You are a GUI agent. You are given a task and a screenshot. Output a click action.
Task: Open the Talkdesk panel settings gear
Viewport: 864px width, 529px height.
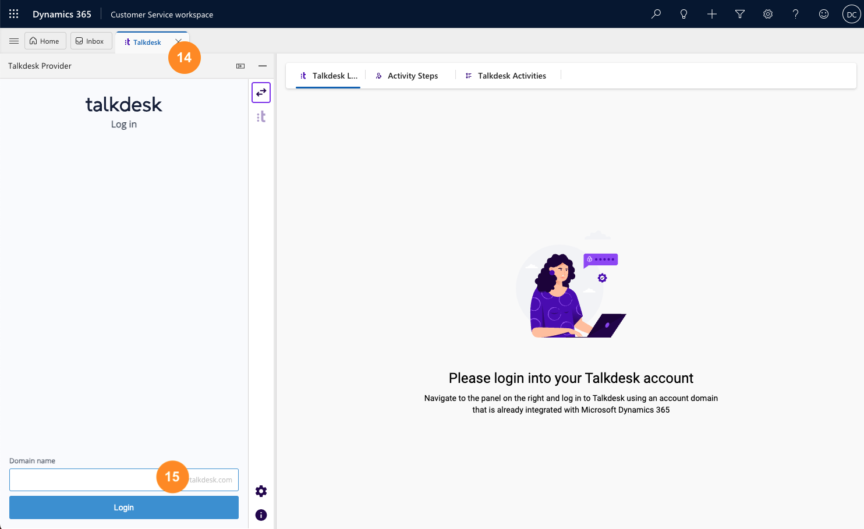[x=261, y=491]
